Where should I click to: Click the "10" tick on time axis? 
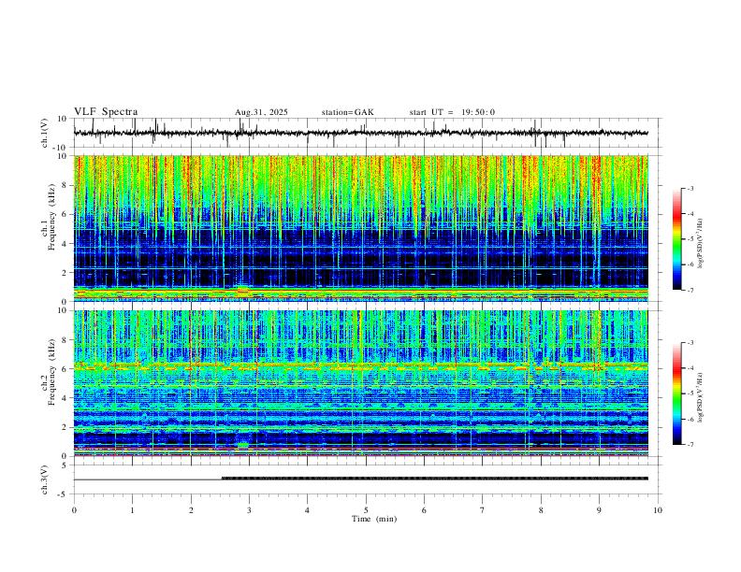pyautogui.click(x=658, y=510)
